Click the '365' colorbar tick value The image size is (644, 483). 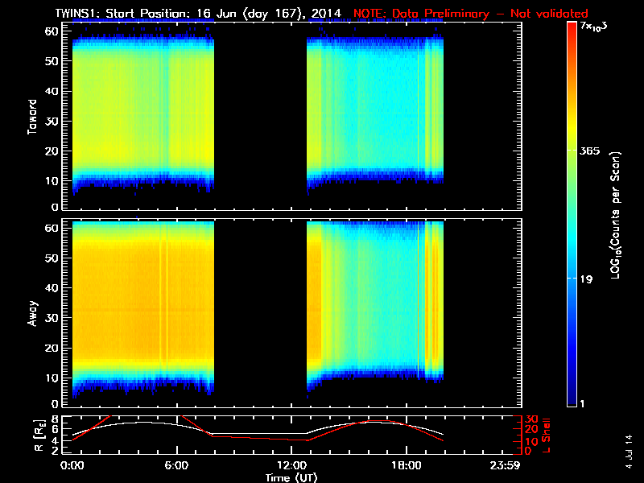(x=590, y=151)
